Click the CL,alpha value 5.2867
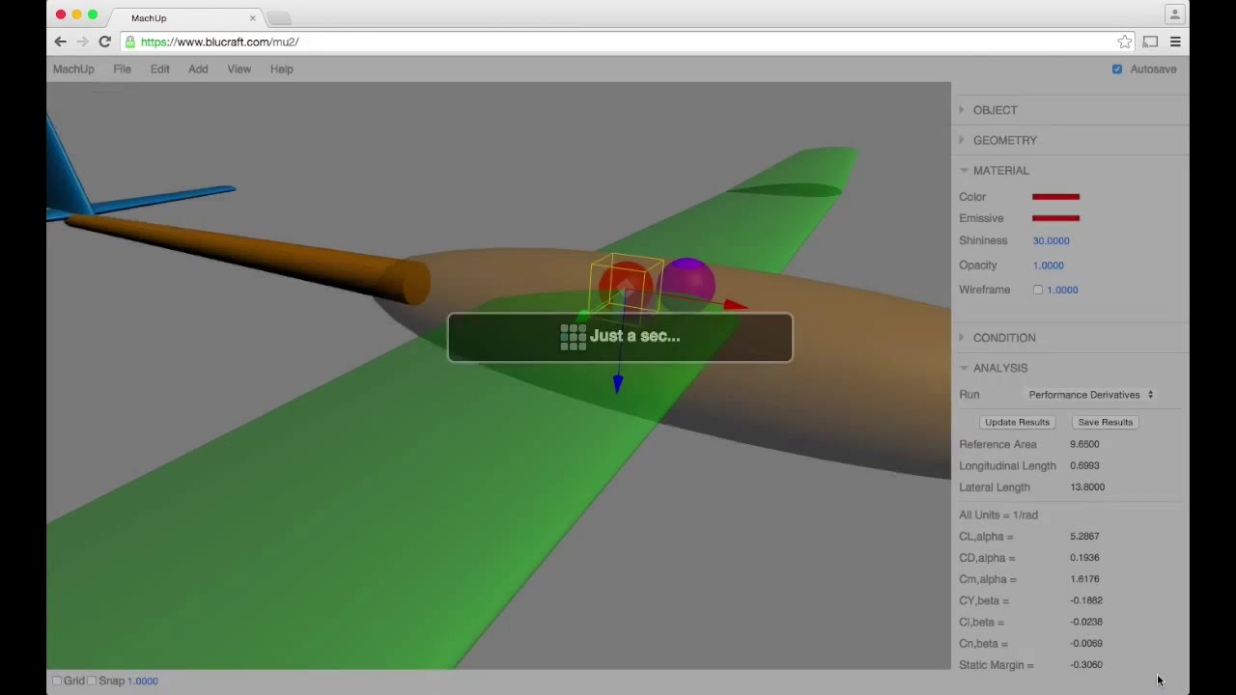The width and height of the screenshot is (1236, 695). point(1084,537)
